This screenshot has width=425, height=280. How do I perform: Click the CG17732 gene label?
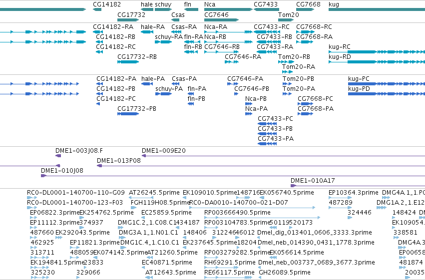[x=131, y=15]
